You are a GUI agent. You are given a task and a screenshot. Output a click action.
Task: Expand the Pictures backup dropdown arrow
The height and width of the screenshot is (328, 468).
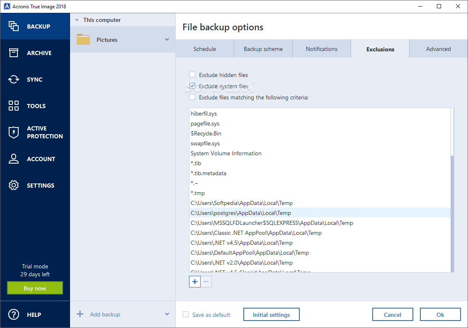click(x=167, y=39)
